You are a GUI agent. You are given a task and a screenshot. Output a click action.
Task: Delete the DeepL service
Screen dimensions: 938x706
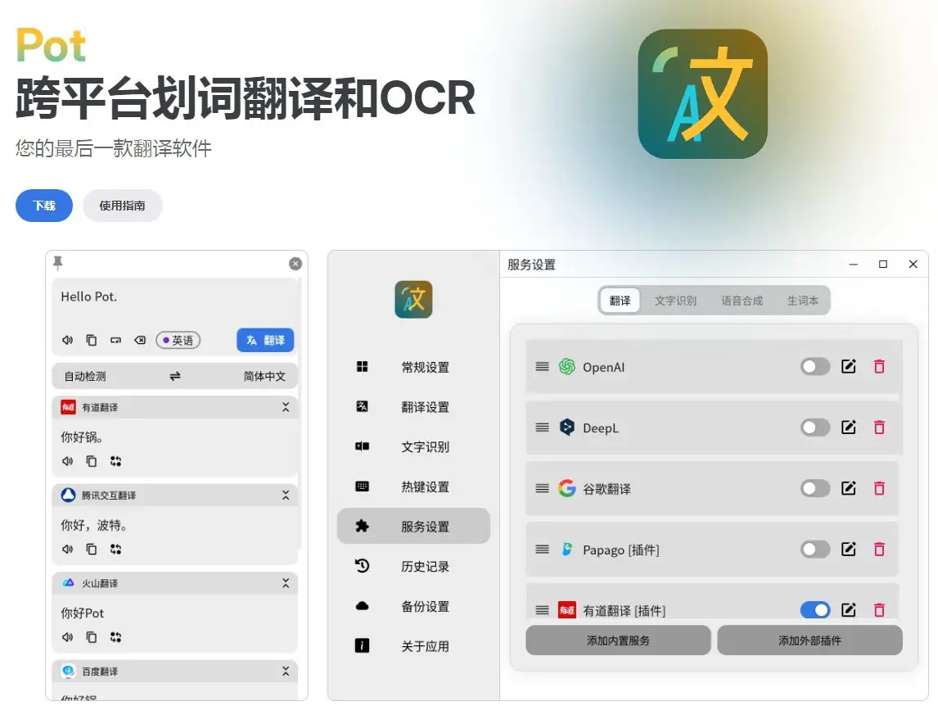coord(880,427)
